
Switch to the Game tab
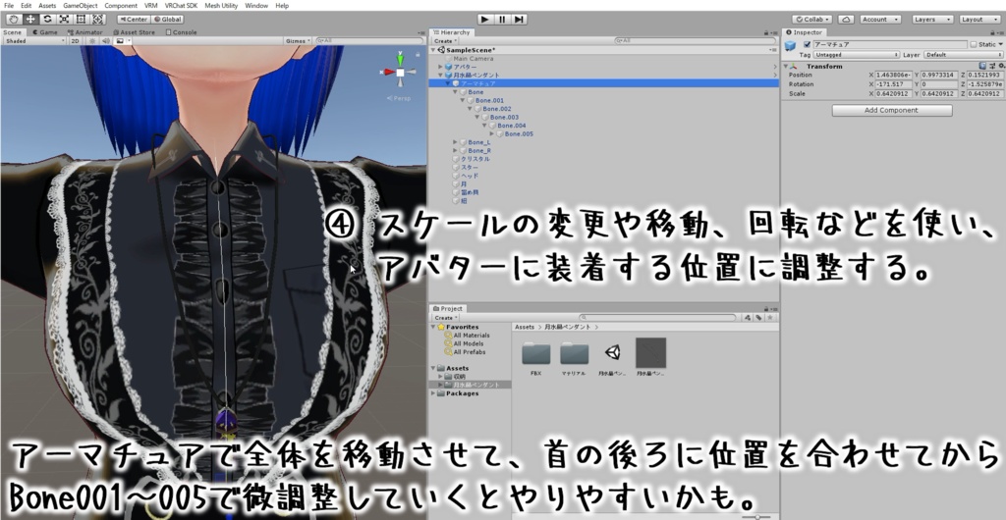tap(45, 32)
